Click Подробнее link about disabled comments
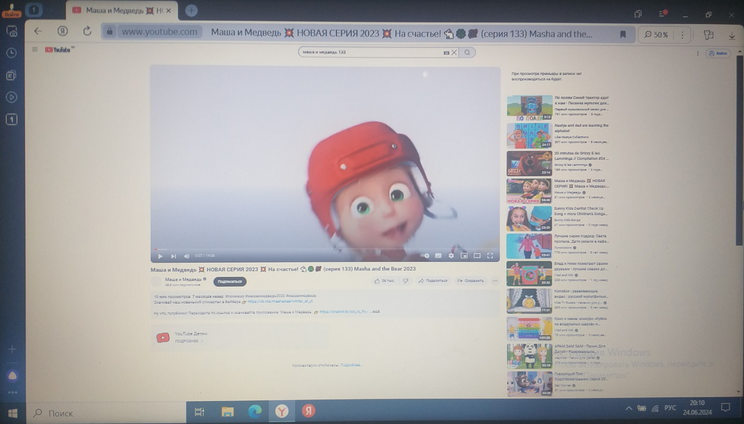The width and height of the screenshot is (744, 424). (x=351, y=365)
